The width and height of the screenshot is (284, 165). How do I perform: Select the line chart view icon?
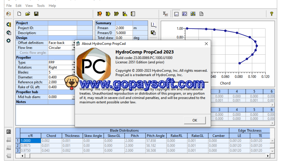tap(176, 14)
